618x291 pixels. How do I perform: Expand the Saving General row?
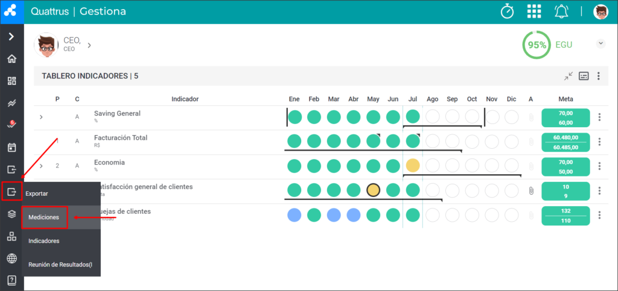coord(42,117)
